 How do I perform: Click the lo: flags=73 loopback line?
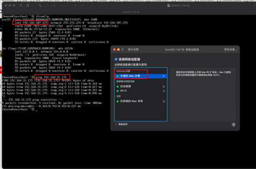pos(37,48)
